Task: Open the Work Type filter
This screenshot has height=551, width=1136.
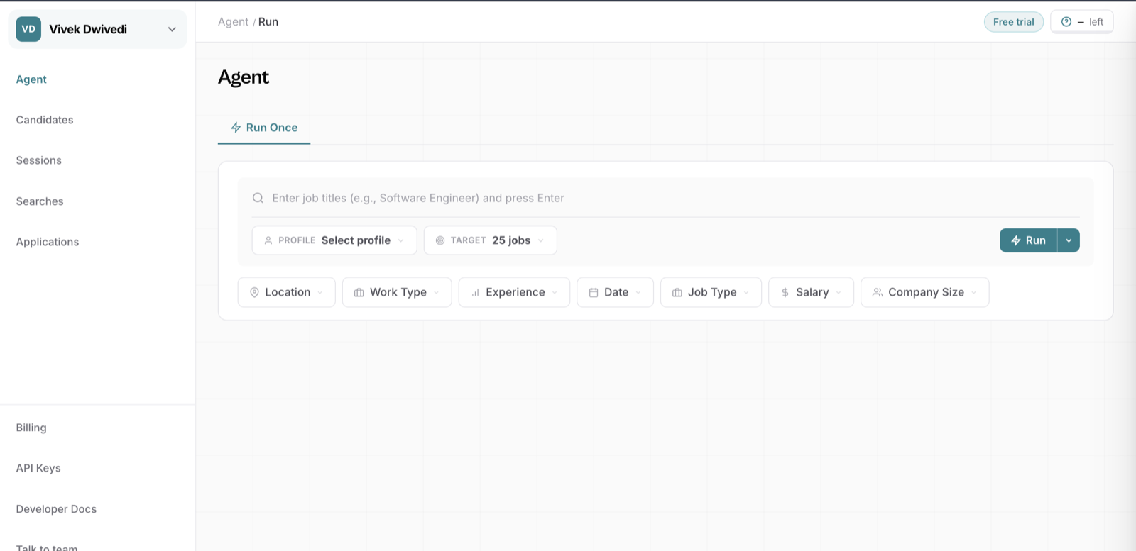Action: click(397, 292)
